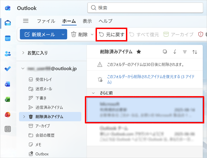Open the 送信済みアイテム folder
The height and width of the screenshot is (158, 207).
[x=46, y=107]
